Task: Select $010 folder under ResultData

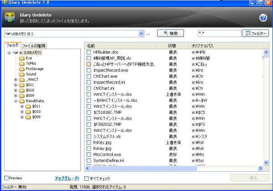Action: 36,112
